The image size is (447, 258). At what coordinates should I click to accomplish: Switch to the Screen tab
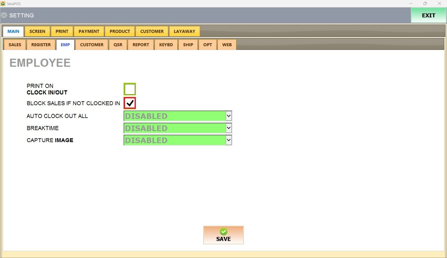coord(37,31)
